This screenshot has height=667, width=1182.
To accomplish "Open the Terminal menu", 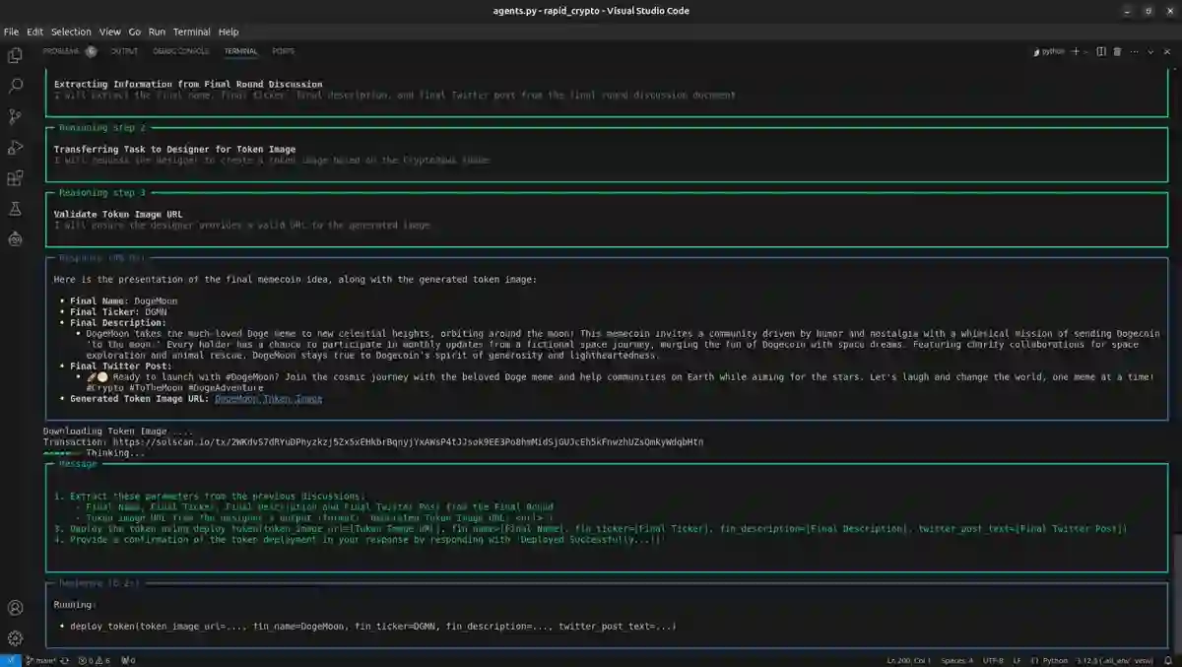I will coord(192,32).
